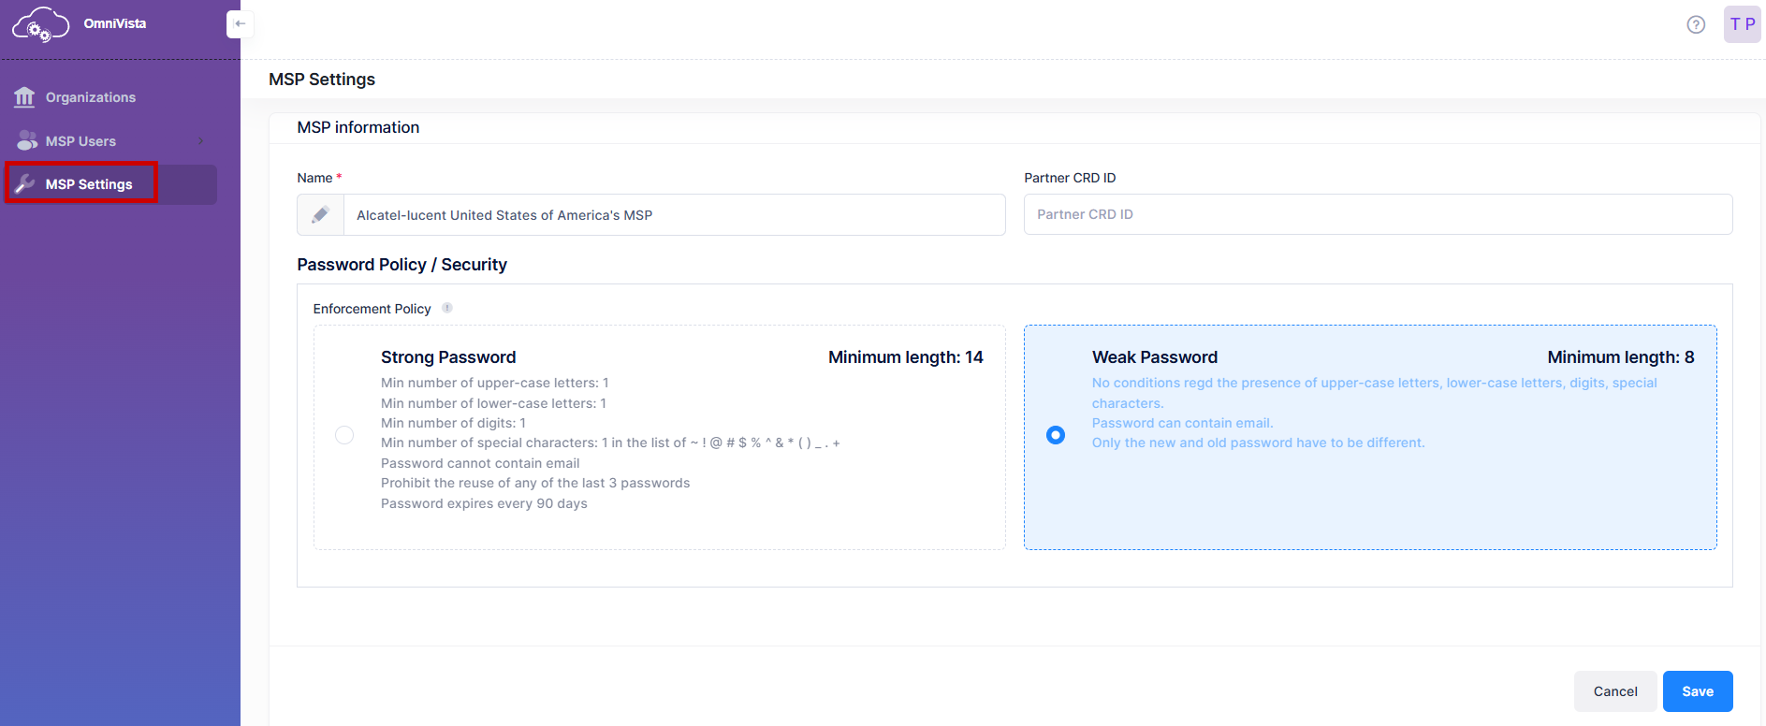
Task: Click the OmniVista cloud logo icon
Action: [x=40, y=24]
